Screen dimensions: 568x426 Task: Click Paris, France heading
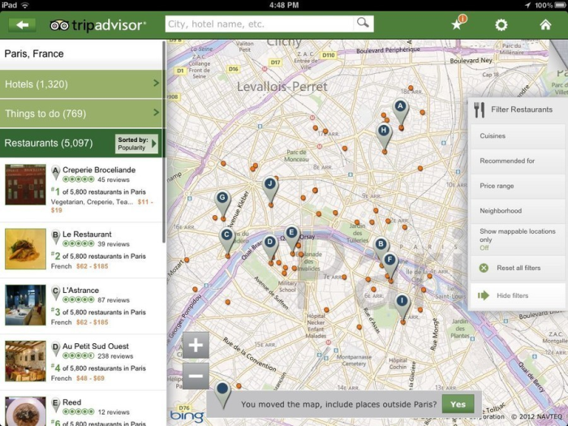[34, 54]
